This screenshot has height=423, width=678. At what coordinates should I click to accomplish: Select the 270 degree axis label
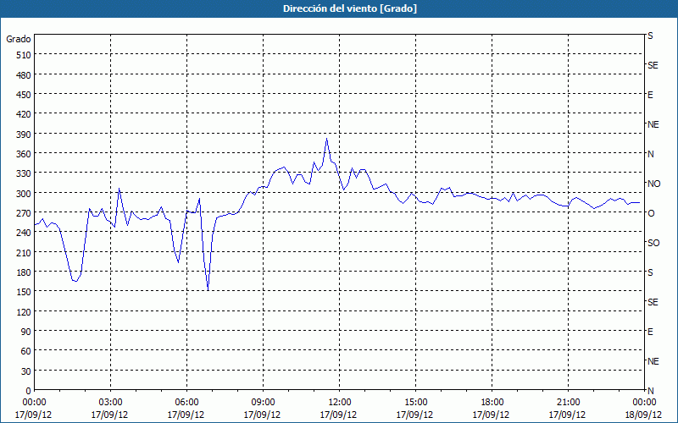24,213
